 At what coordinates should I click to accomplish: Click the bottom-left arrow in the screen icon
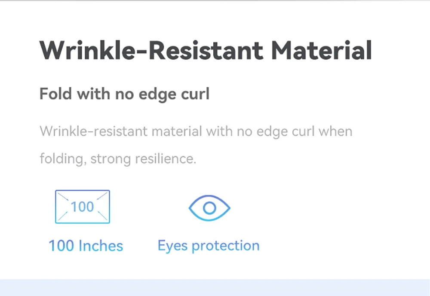63,216
